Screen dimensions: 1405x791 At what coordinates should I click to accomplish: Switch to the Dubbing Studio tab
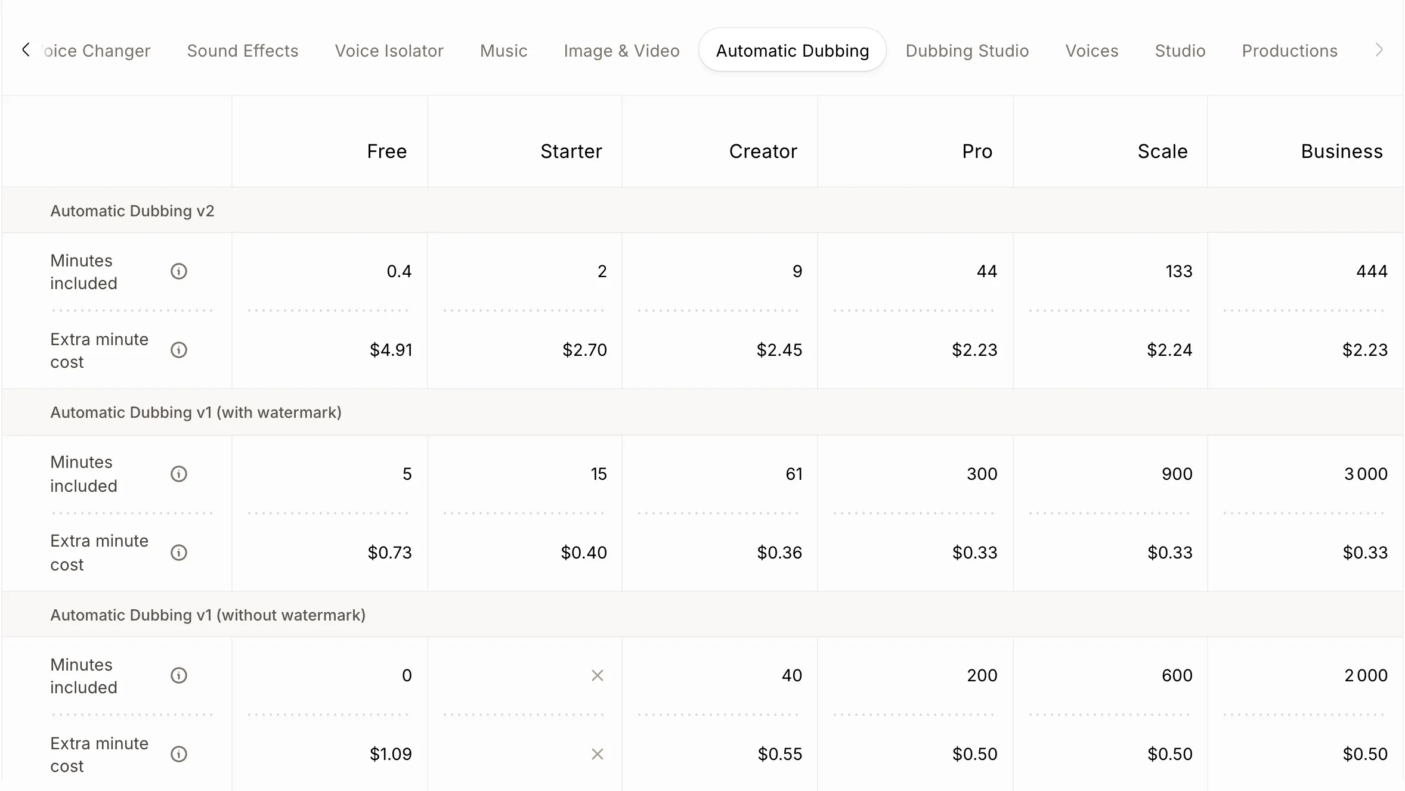click(x=967, y=51)
